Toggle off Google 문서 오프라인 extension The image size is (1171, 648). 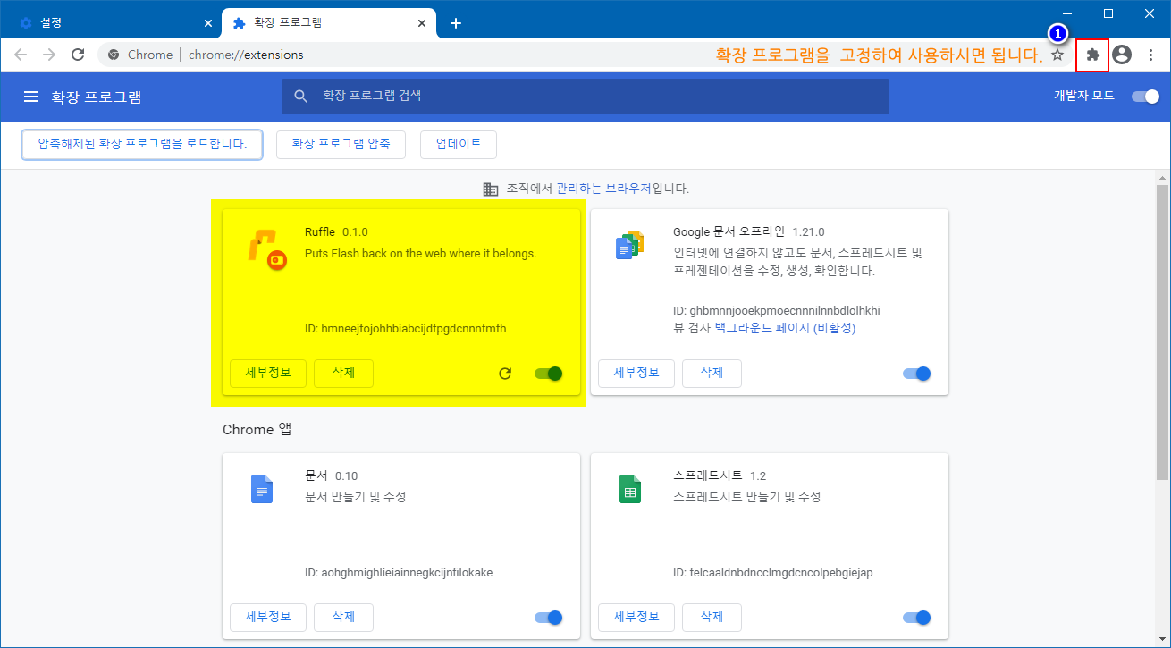(917, 374)
